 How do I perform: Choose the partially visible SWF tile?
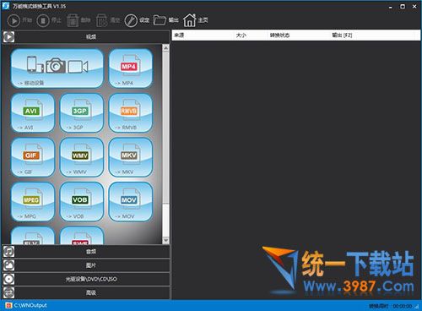(82, 236)
